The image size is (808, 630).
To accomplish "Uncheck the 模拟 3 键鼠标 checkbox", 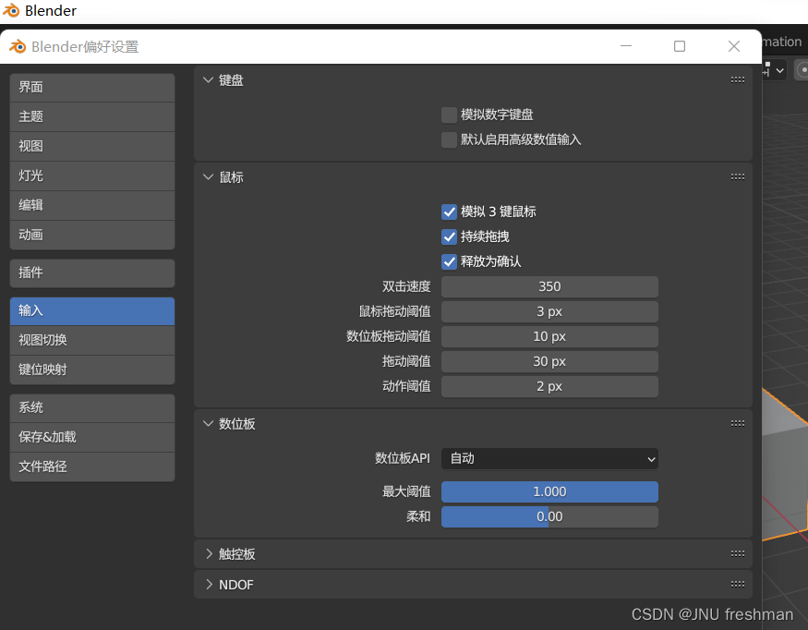I will coord(449,212).
